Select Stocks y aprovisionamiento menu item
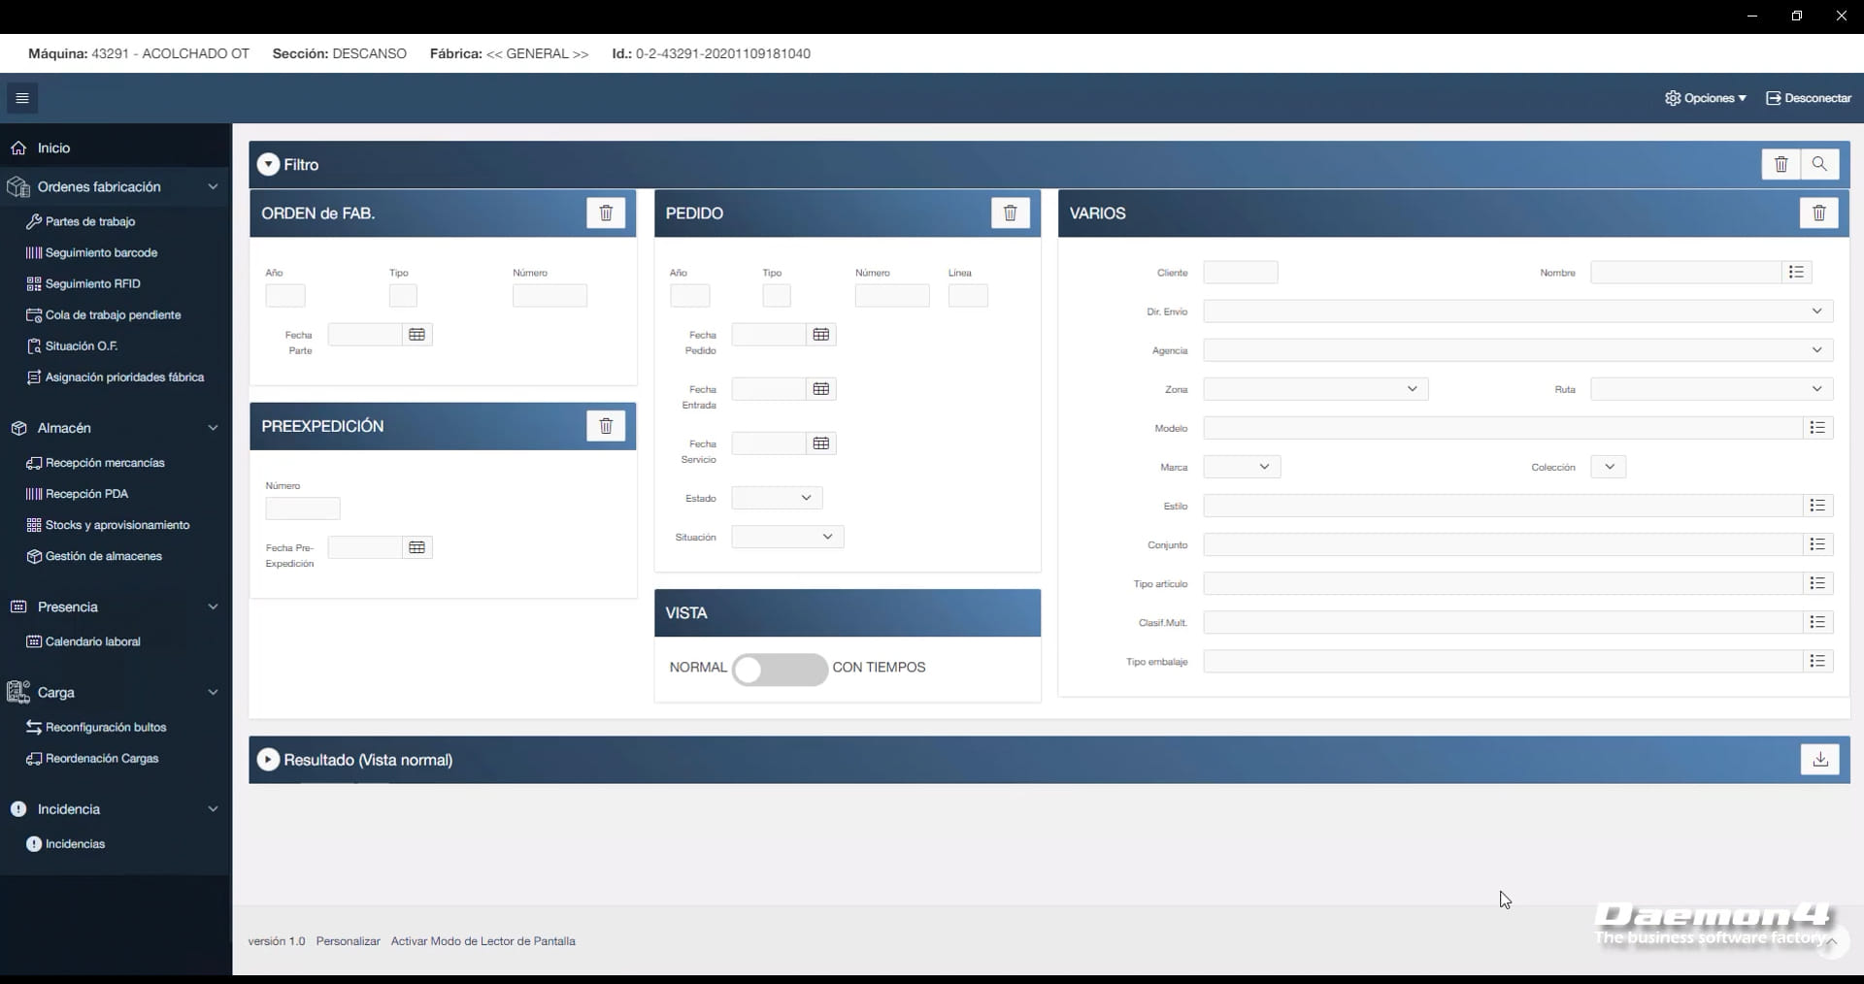This screenshot has height=984, width=1864. (116, 525)
